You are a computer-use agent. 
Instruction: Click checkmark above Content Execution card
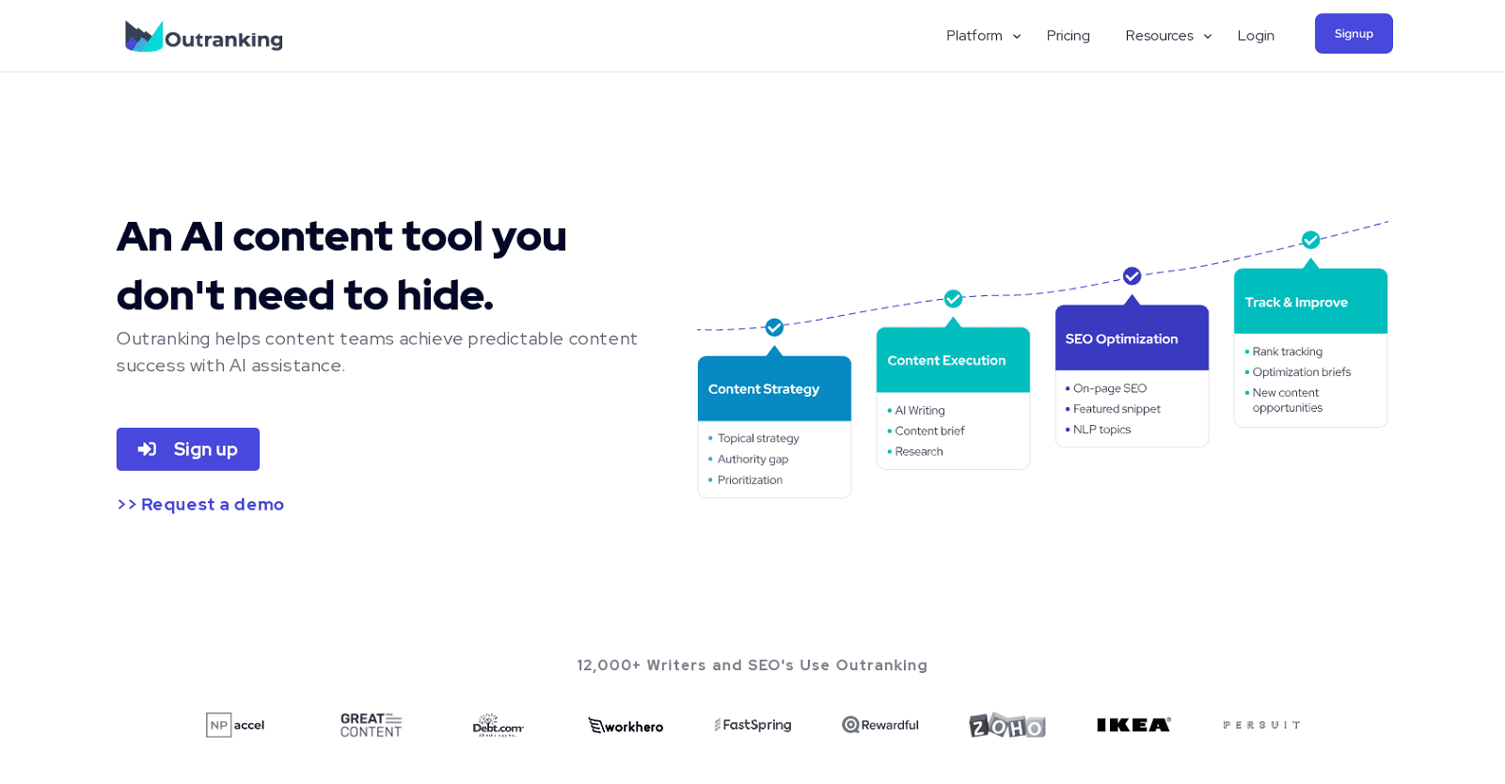[x=953, y=299]
